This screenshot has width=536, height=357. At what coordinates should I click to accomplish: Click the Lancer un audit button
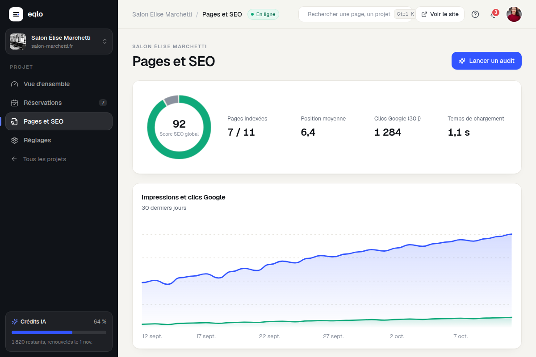(486, 61)
